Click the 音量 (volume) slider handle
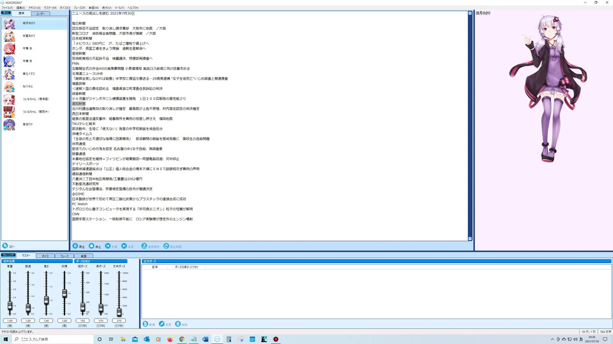 click(x=10, y=306)
